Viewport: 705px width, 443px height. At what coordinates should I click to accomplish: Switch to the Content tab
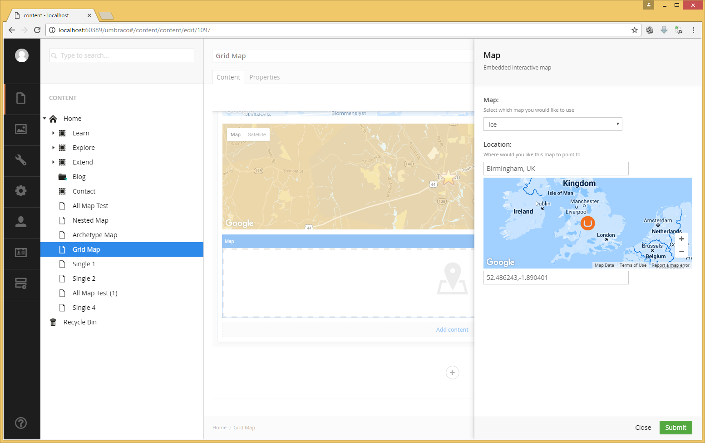coord(228,77)
